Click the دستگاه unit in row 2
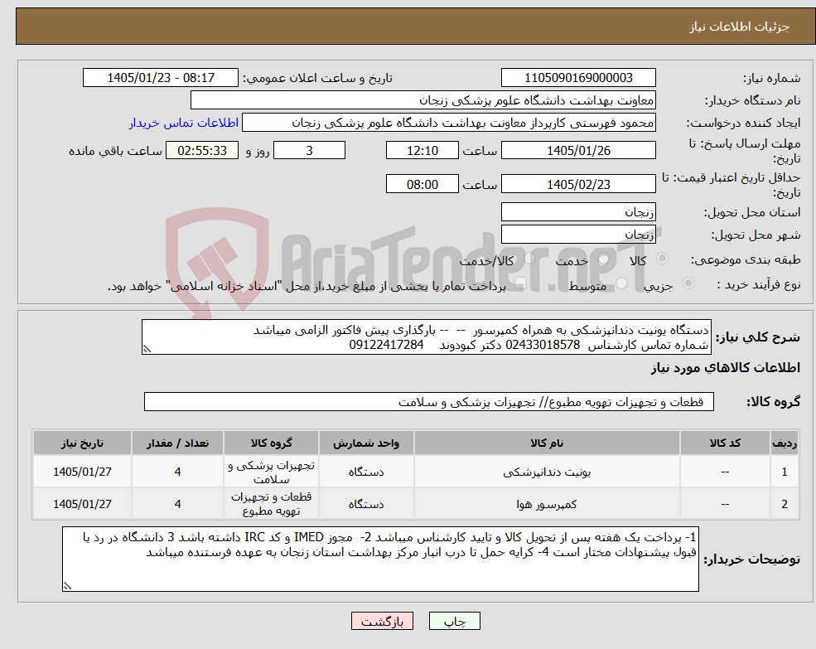The height and width of the screenshot is (649, 816). [x=366, y=504]
